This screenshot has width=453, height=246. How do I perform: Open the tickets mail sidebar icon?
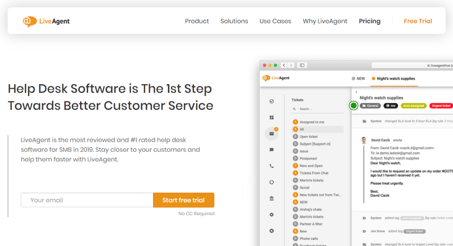pos(272,134)
